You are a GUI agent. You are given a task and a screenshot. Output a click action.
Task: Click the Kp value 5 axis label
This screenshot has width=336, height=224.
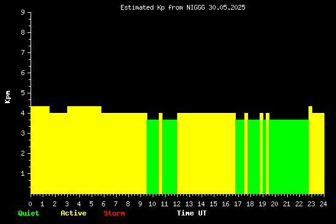23,93
